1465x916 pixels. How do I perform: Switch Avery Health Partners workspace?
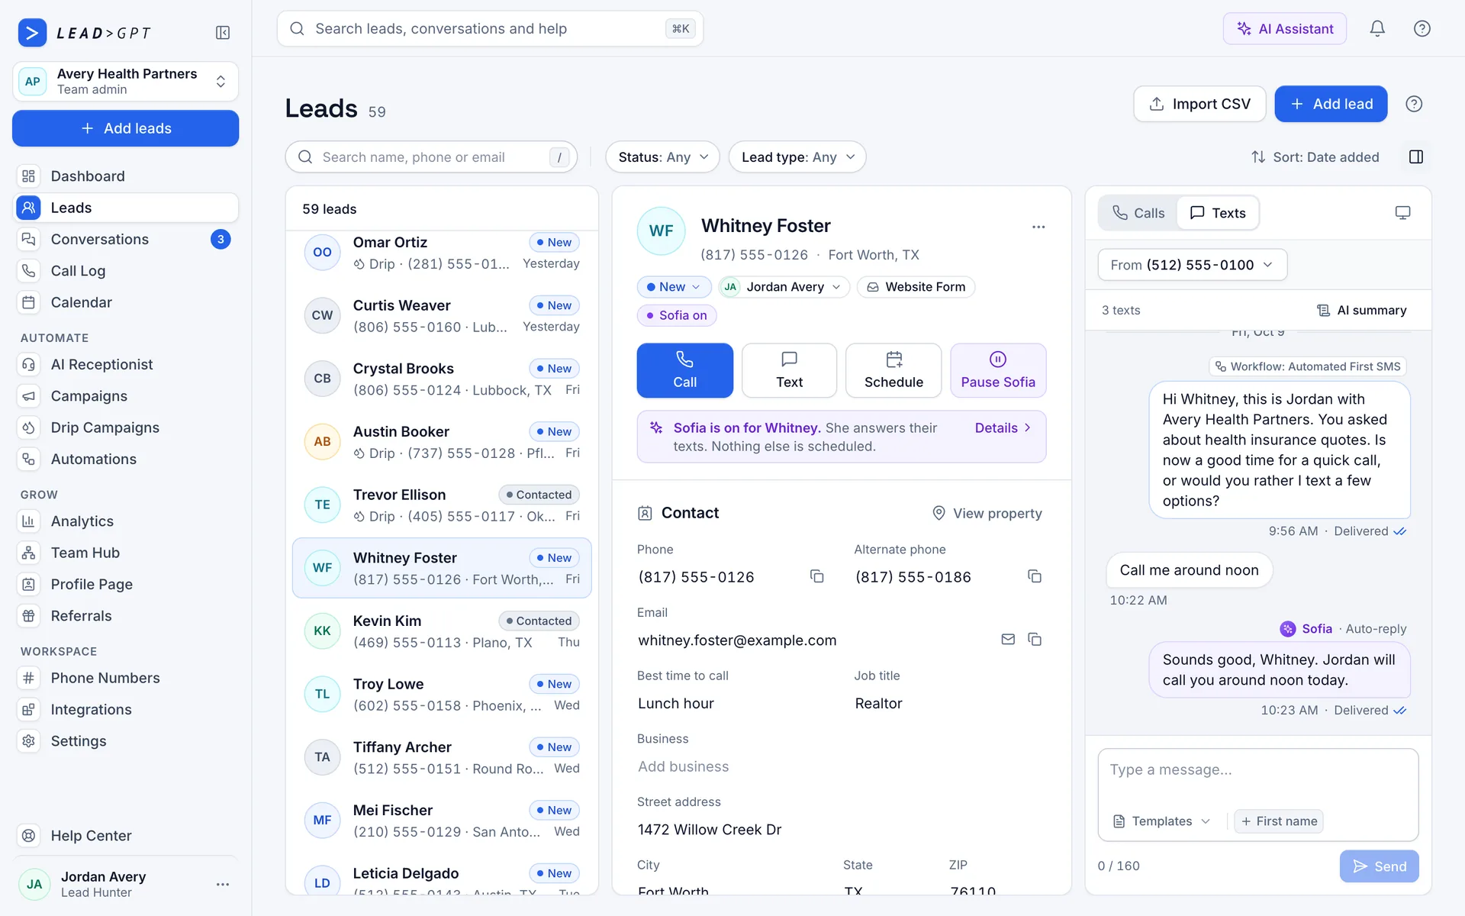(126, 81)
